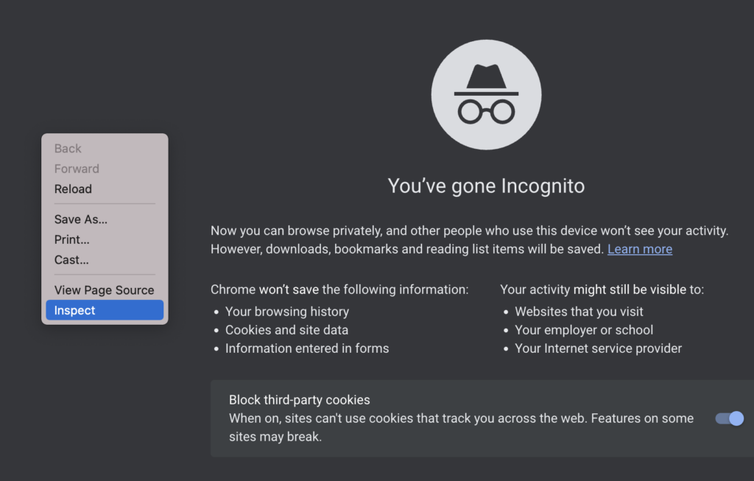
Task: Click the Your employer or school bullet
Action: point(584,330)
